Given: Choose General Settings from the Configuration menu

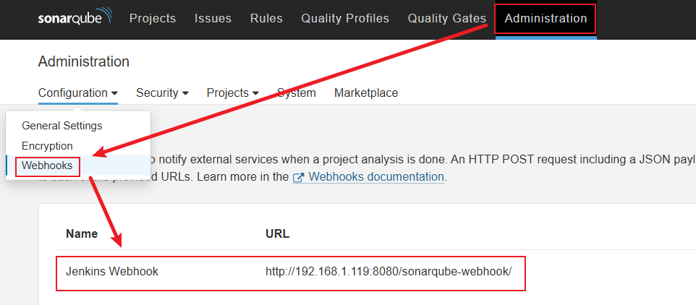Looking at the screenshot, I should coord(62,126).
